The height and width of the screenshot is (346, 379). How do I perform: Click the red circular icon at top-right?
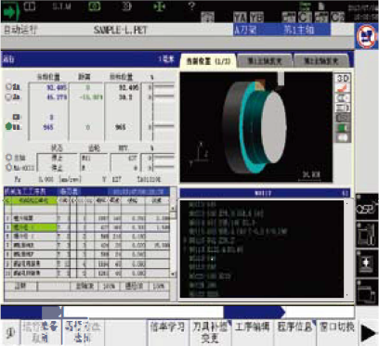(367, 36)
